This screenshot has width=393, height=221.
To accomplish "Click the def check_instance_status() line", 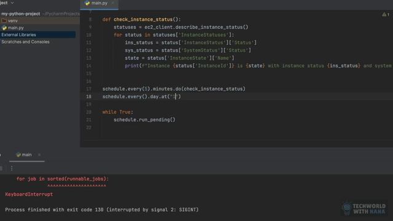I will click(x=141, y=20).
